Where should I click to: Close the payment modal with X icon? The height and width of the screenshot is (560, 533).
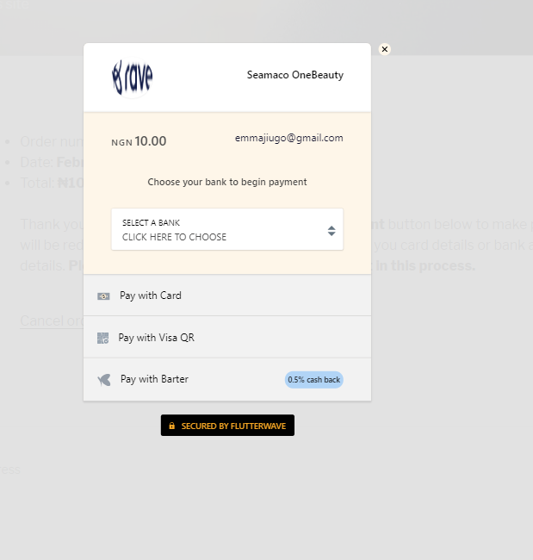(385, 49)
